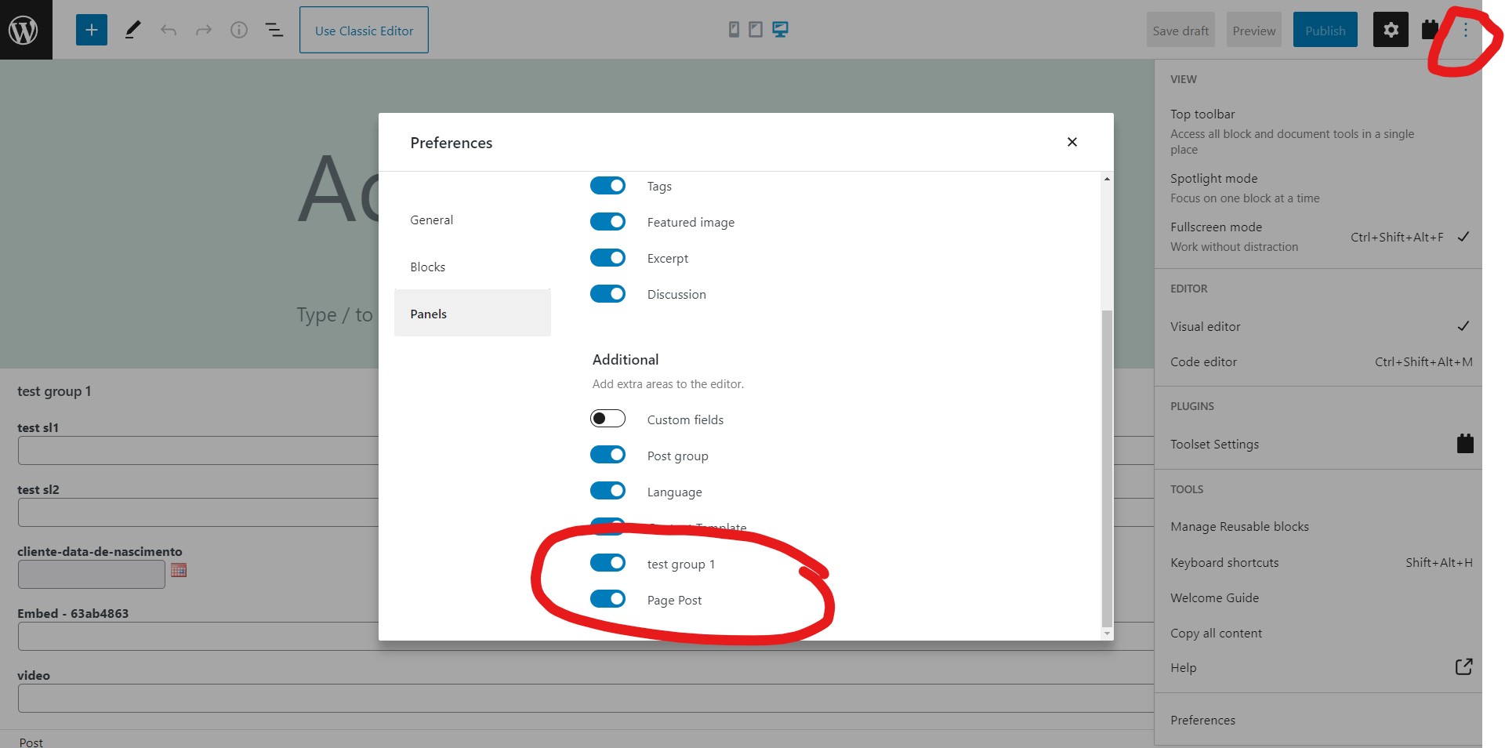Open Preferences from options menu
The height and width of the screenshot is (748, 1505).
[x=1318, y=720]
